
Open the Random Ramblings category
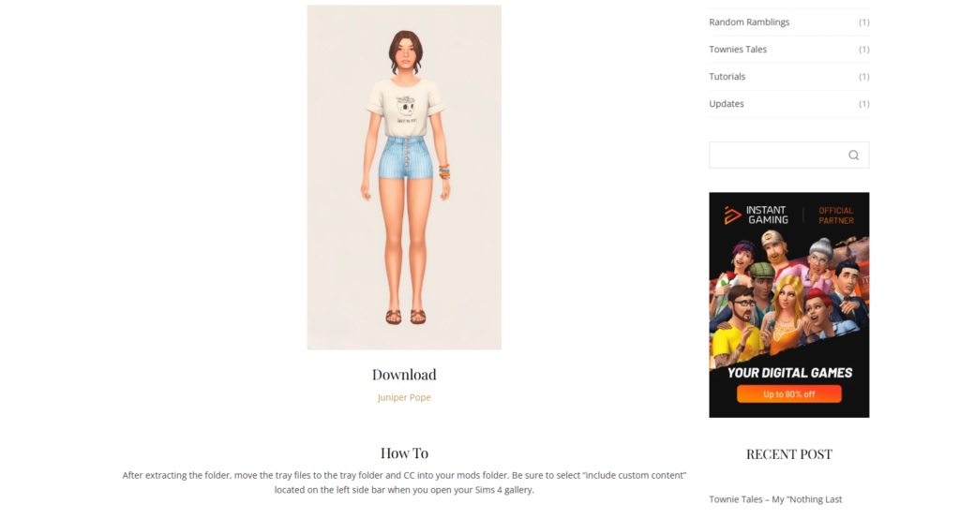(749, 22)
